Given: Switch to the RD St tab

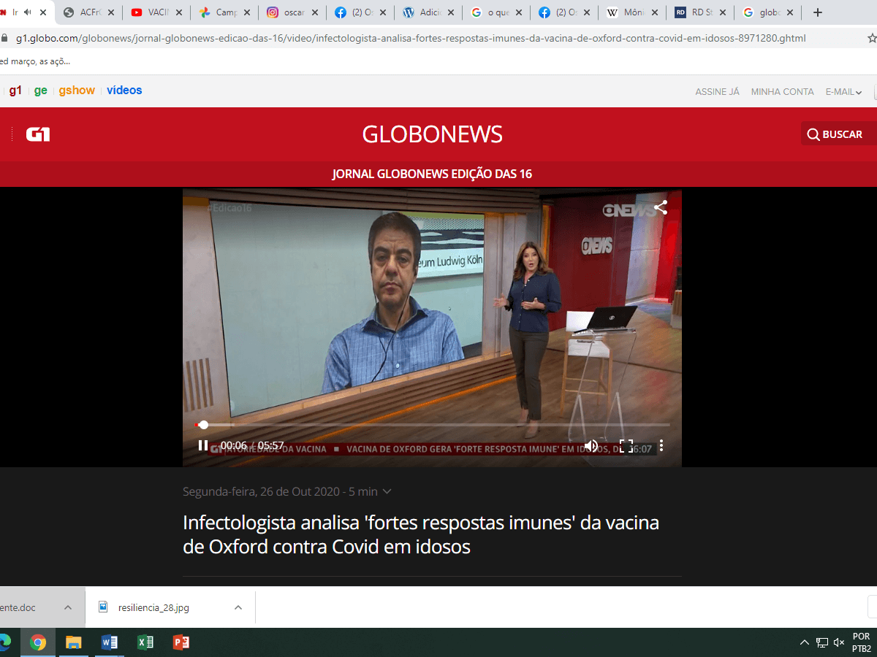Looking at the screenshot, I should 700,12.
